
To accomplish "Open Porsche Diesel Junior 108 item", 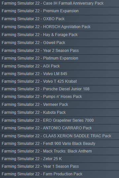I will click(x=59, y=89).
